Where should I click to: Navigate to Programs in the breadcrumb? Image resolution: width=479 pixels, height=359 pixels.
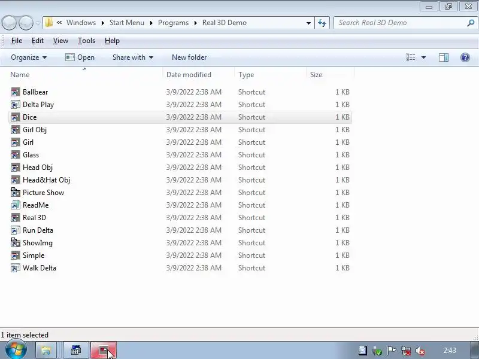[173, 23]
